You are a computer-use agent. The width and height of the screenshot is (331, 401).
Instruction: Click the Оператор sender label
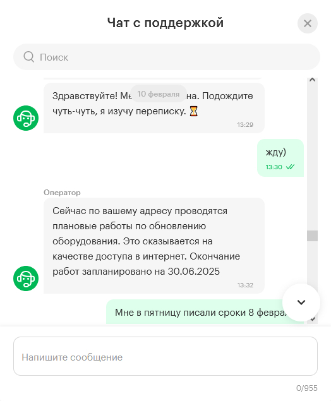[62, 193]
